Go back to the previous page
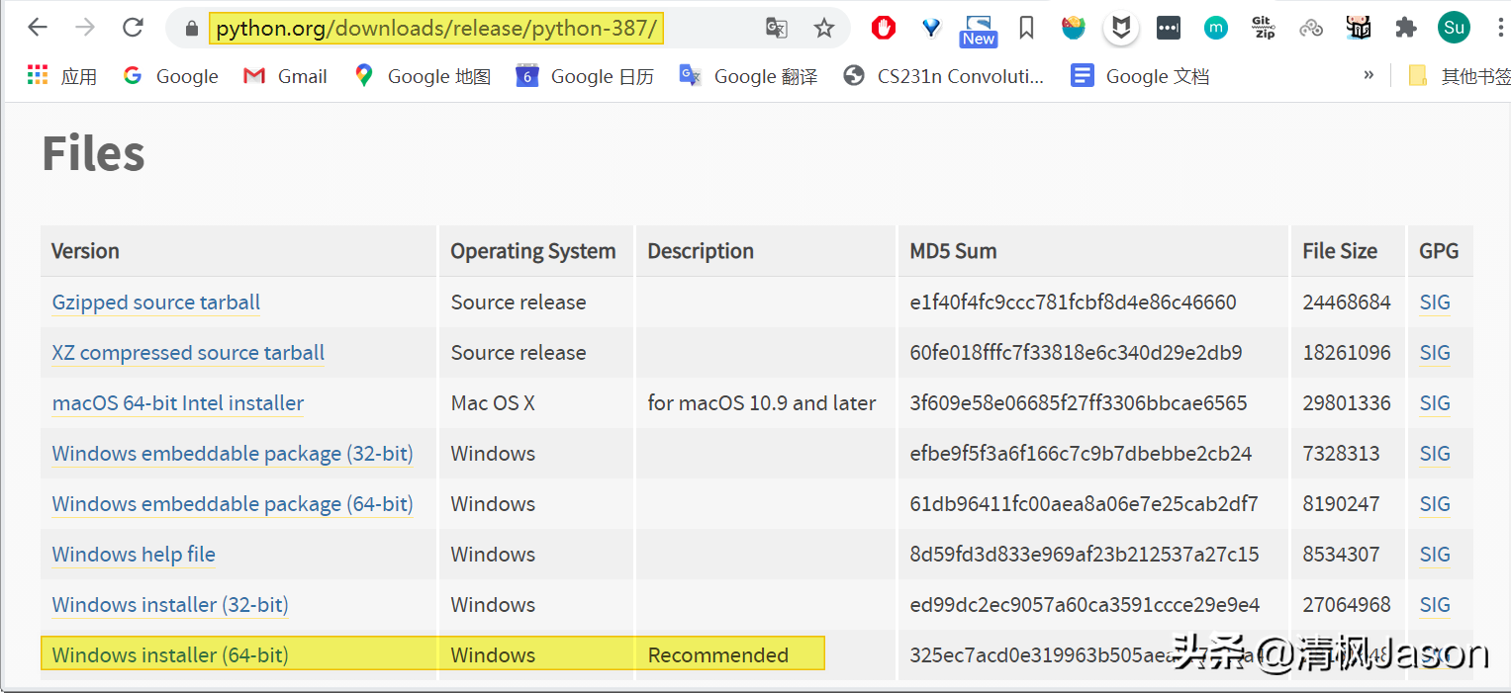The width and height of the screenshot is (1511, 693). (38, 28)
